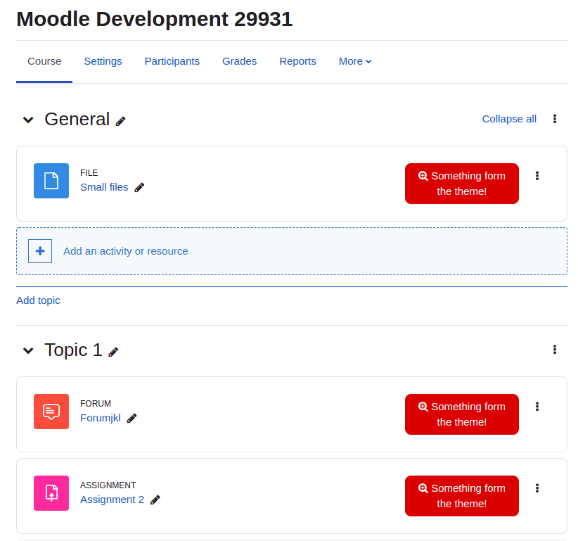Click red theme button for Forumjkl
The height and width of the screenshot is (541, 578).
pyautogui.click(x=461, y=414)
